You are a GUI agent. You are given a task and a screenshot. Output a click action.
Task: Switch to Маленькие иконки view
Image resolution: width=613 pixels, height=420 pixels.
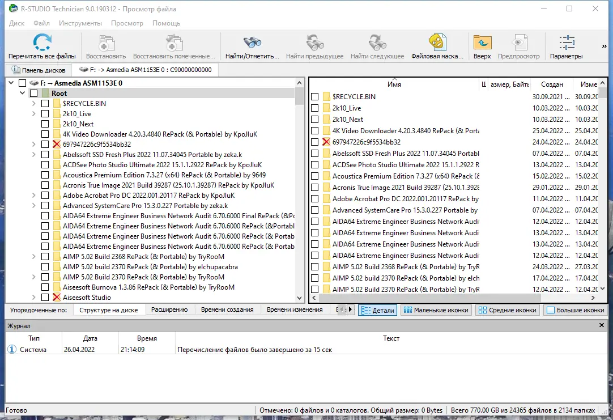[436, 310]
